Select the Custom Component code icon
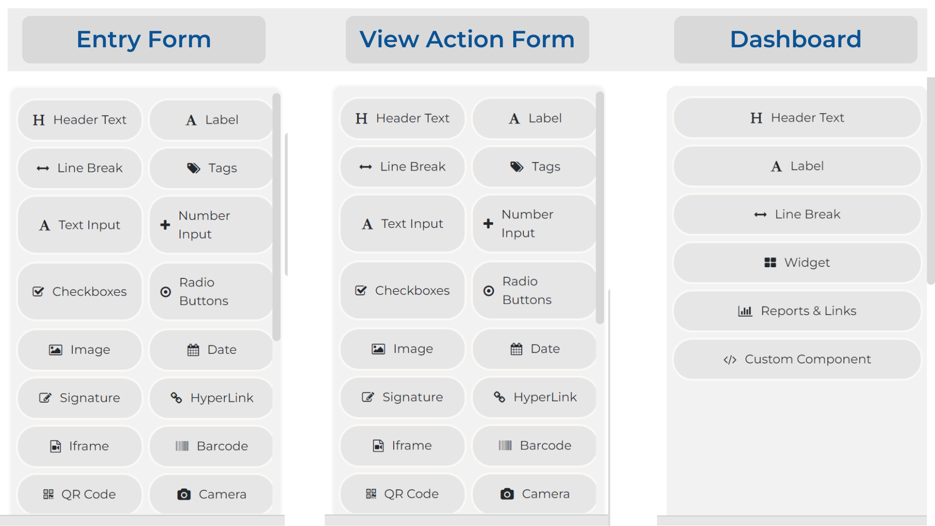 pyautogui.click(x=730, y=360)
